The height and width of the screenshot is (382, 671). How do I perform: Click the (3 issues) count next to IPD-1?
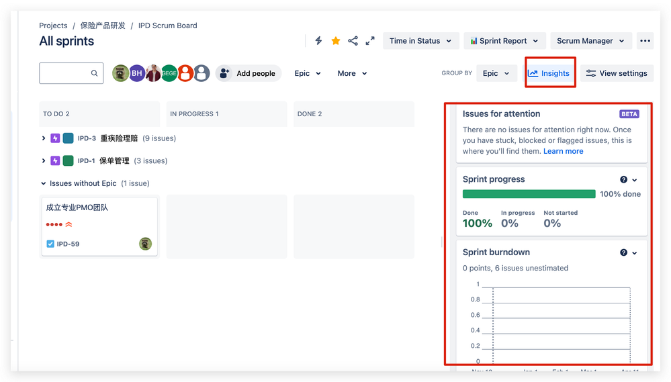coord(150,161)
